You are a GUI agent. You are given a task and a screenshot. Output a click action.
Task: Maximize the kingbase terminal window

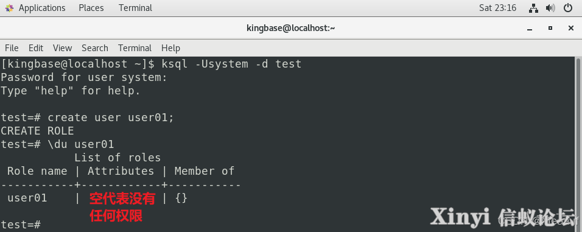click(x=550, y=28)
